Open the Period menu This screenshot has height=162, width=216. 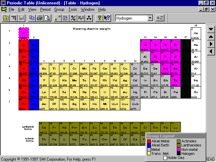click(x=45, y=9)
